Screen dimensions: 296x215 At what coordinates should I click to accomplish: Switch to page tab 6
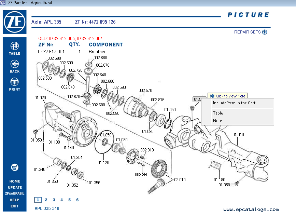[x=77, y=200]
